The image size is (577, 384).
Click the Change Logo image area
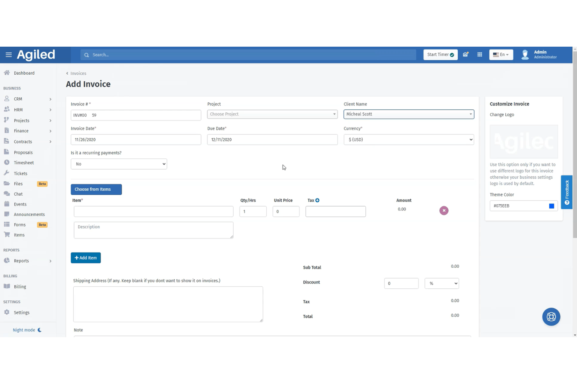pyautogui.click(x=524, y=142)
